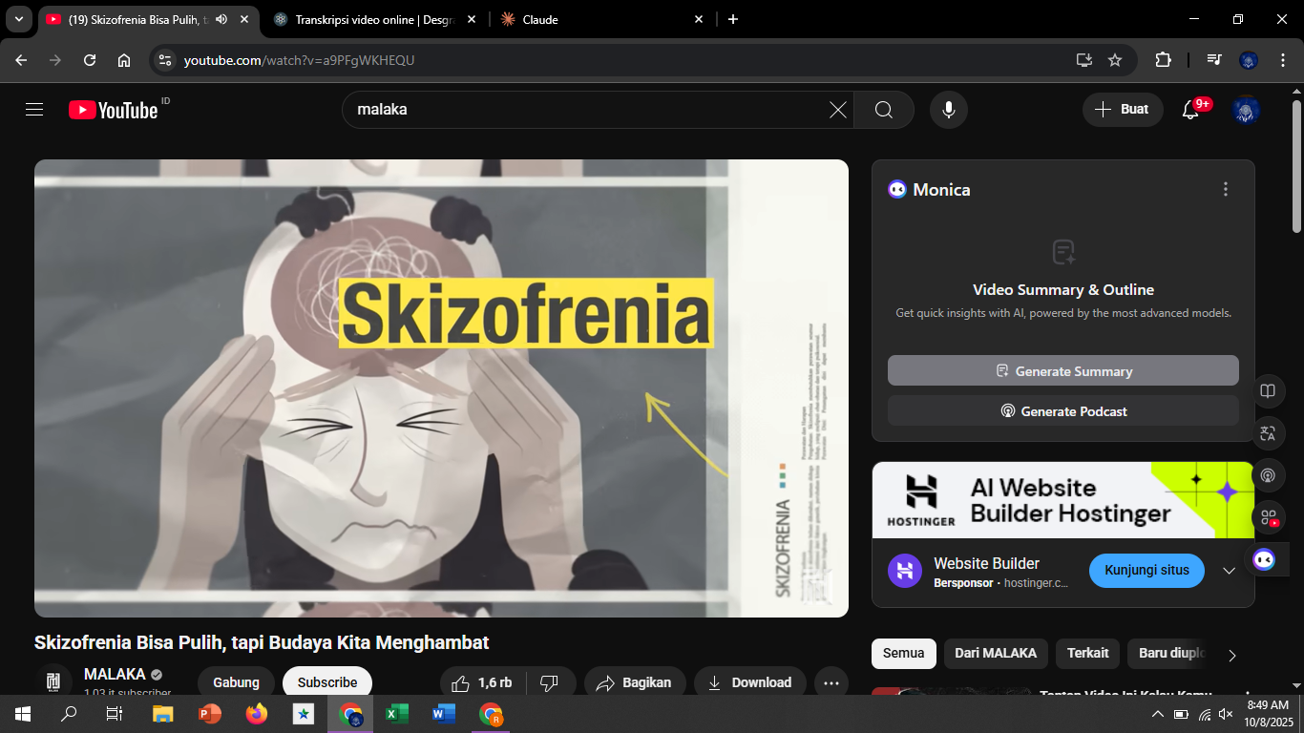Switch to the Claude tab
The height and width of the screenshot is (733, 1304).
(602, 19)
